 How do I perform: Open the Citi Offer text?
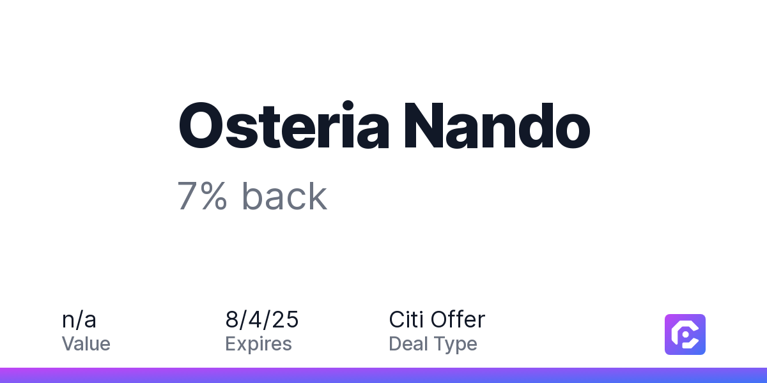coord(437,319)
